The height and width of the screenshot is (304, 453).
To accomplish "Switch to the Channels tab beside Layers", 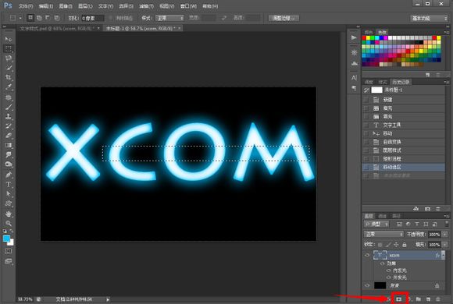I will pos(382,216).
